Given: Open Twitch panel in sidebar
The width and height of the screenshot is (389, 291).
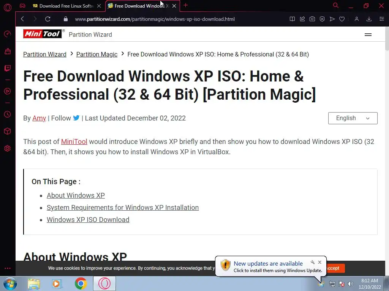Looking at the screenshot, I should click(8, 68).
